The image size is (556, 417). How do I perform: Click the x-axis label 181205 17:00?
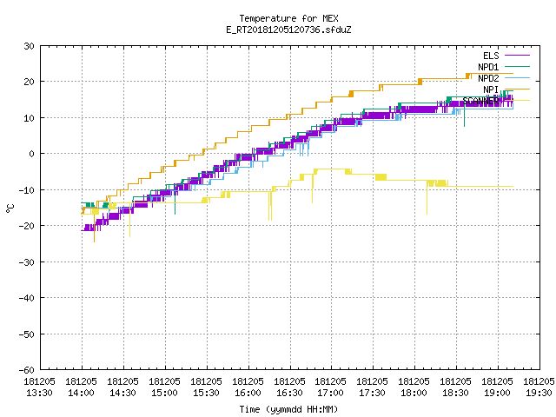331,387
